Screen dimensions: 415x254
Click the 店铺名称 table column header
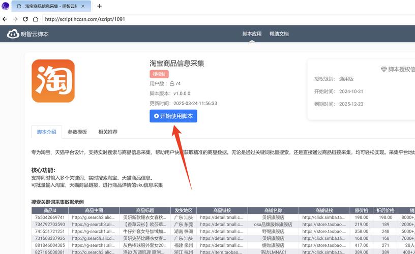[x=273, y=211]
